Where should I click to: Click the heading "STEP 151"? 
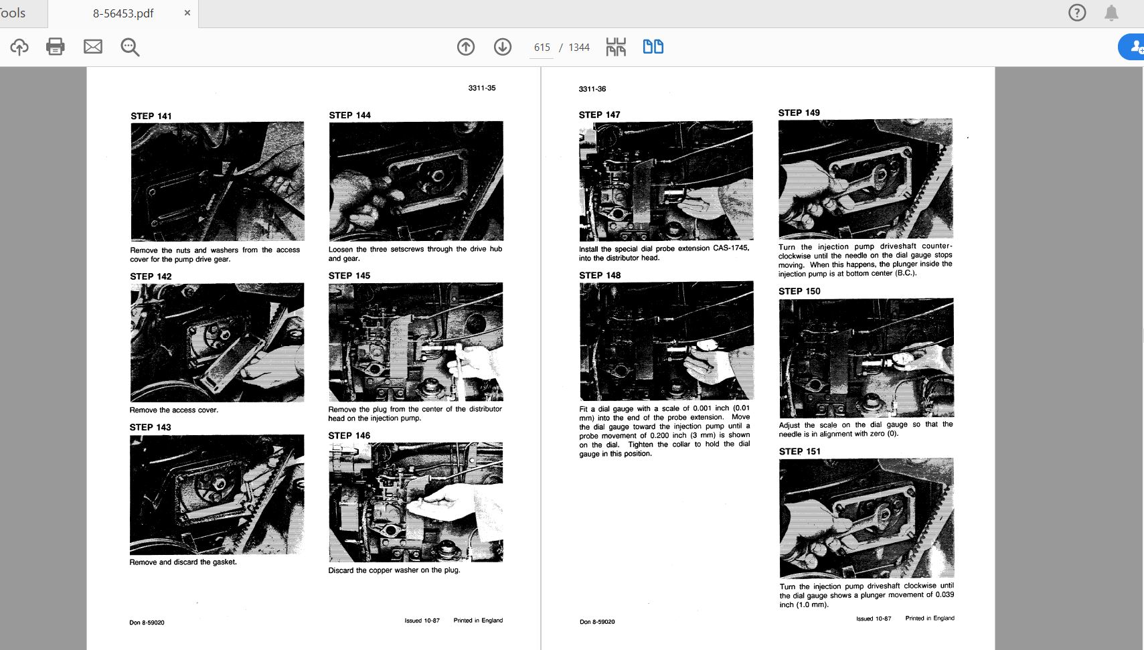tap(800, 451)
